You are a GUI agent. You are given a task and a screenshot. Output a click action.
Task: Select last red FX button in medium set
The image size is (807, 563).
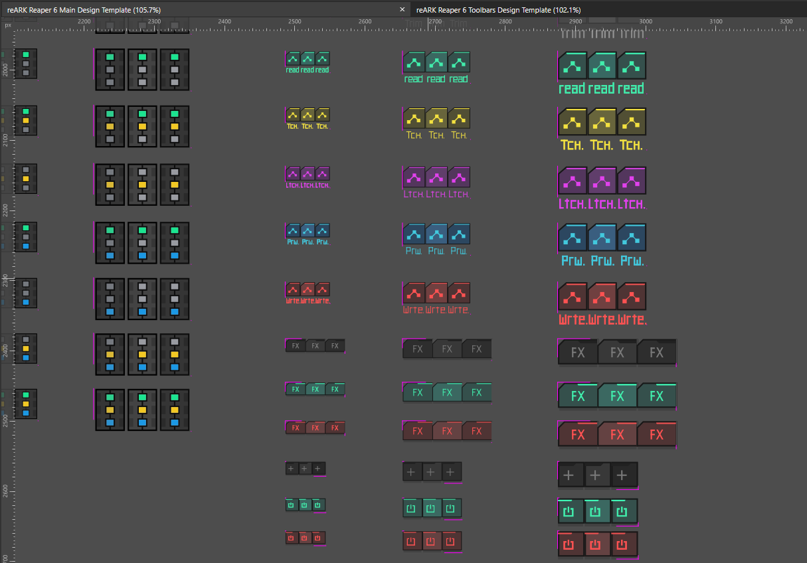pos(477,431)
